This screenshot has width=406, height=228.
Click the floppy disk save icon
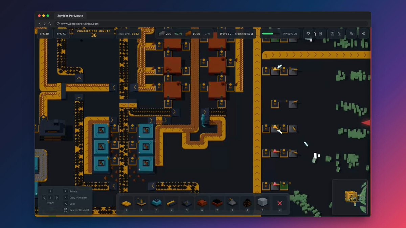tap(332, 34)
